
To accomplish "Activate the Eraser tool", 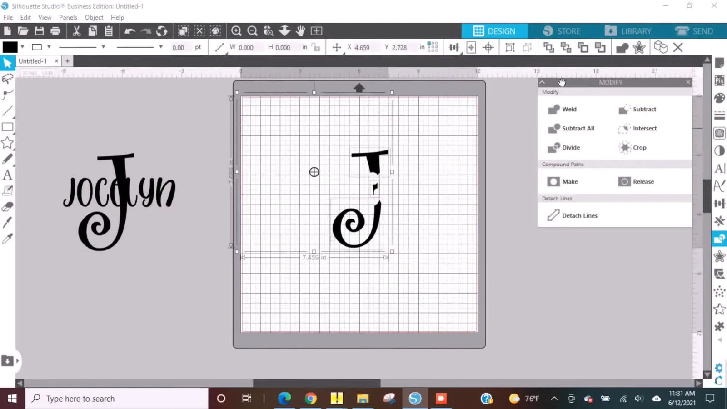I will [x=7, y=207].
